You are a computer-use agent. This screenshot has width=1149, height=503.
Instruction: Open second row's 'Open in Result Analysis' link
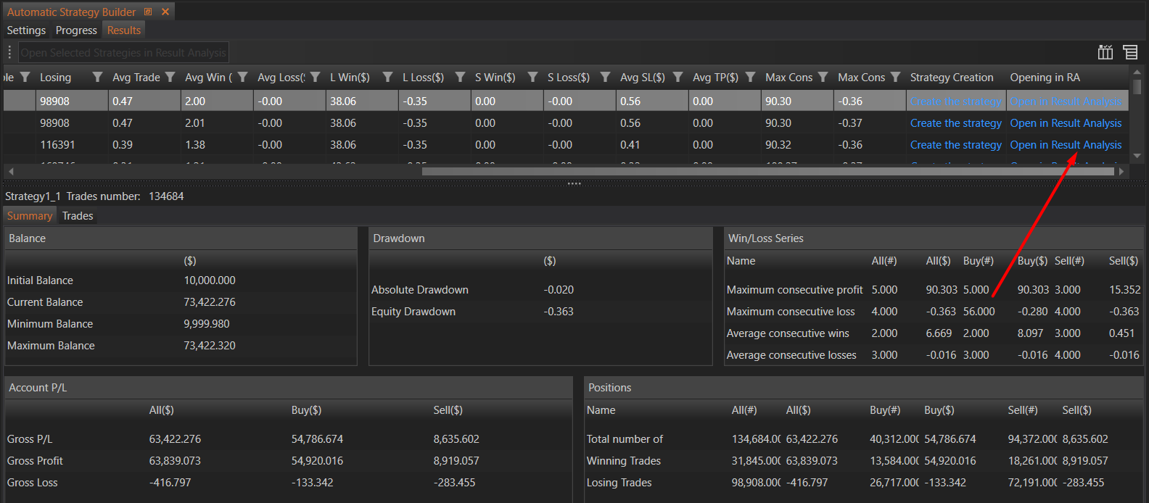click(1066, 123)
